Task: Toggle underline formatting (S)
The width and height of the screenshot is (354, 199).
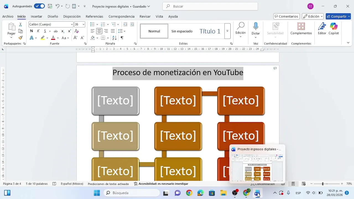Action: point(45,31)
